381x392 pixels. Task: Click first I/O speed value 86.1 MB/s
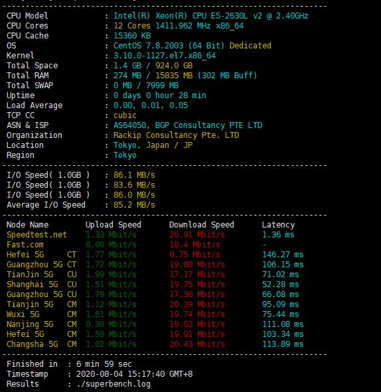[x=134, y=175]
